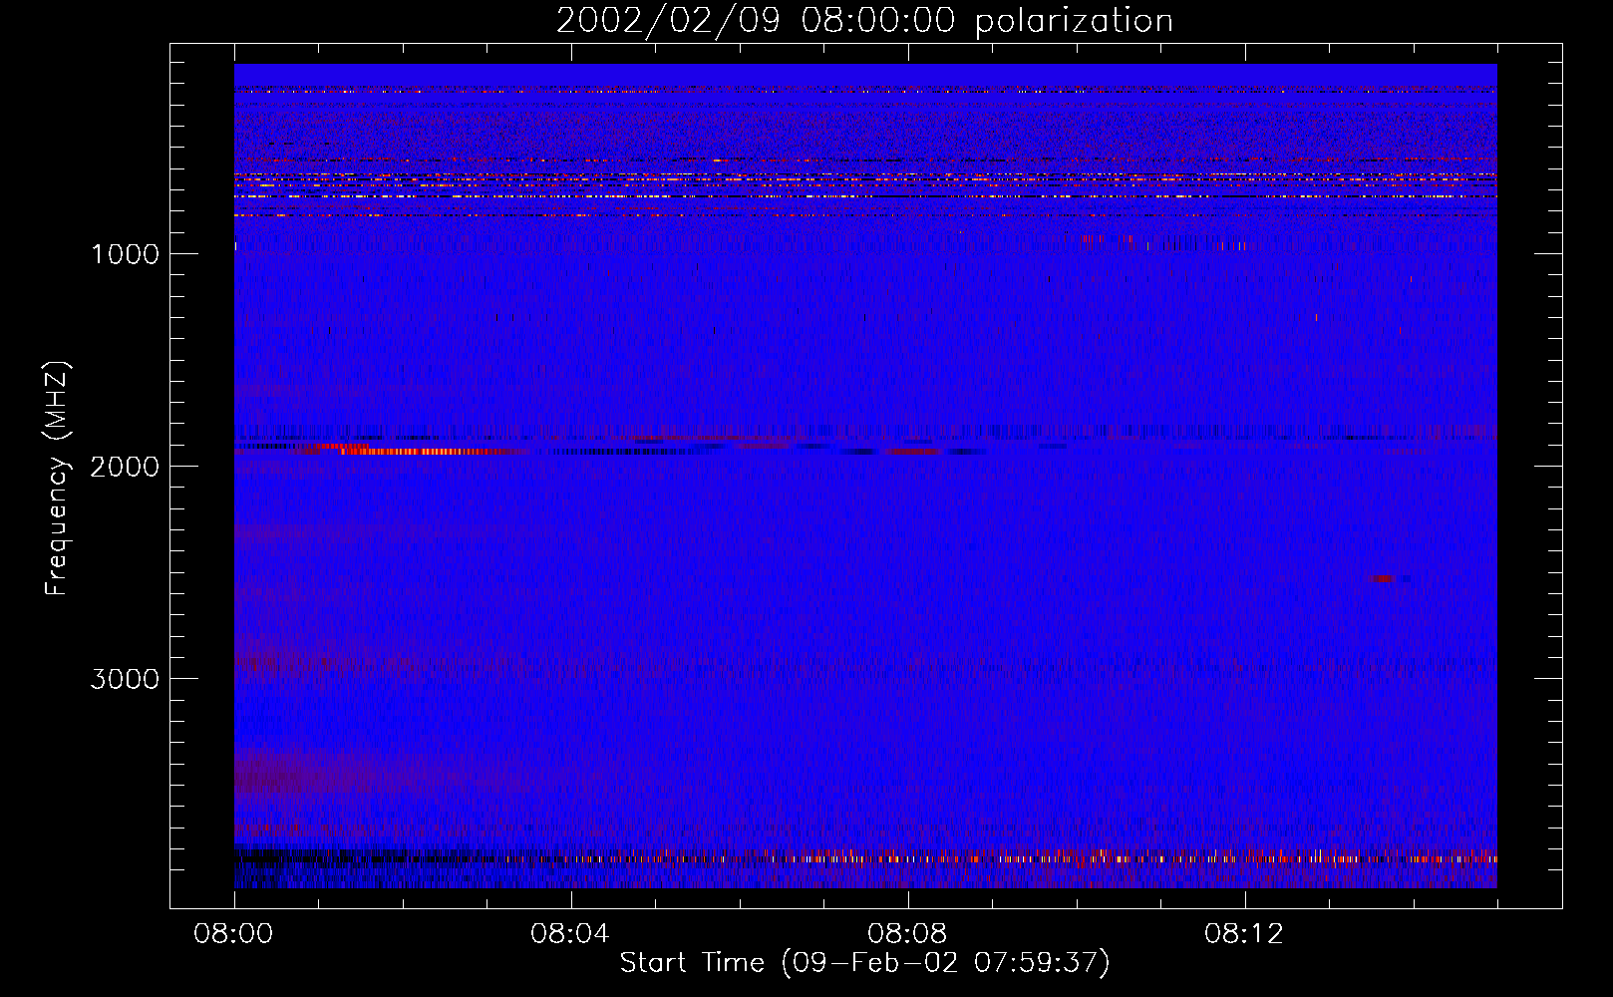Click the 2000 frequency tick label
This screenshot has height=997, width=1613.
[125, 467]
